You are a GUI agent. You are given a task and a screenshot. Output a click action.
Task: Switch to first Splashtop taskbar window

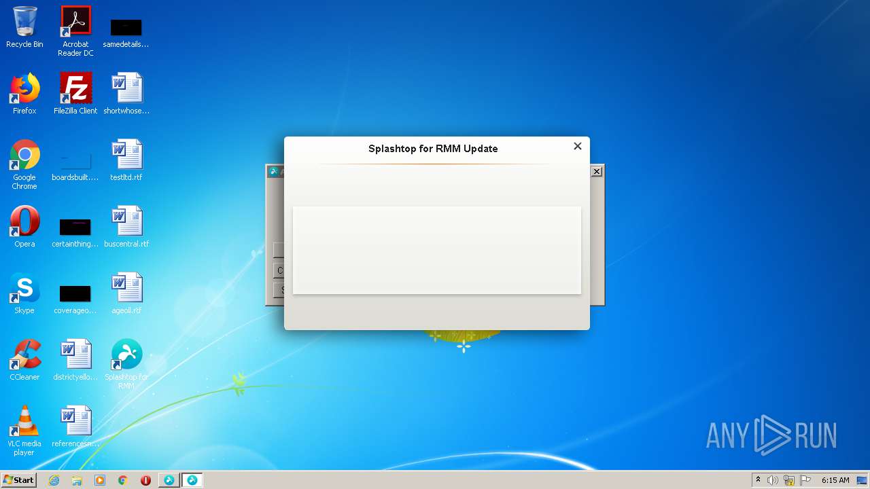(169, 480)
